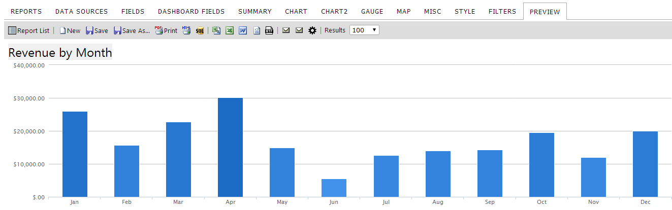Export report using the RTF icon

pyautogui.click(x=269, y=30)
